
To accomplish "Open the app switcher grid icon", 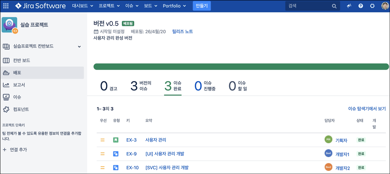I will [x=6, y=6].
